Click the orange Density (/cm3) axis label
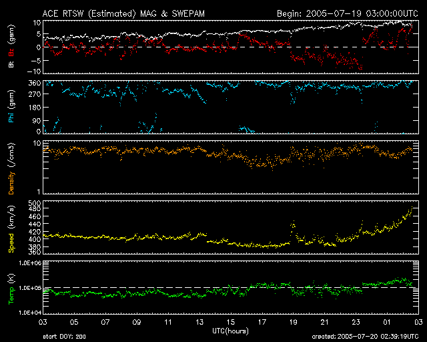The image size is (427, 342). pyautogui.click(x=11, y=167)
